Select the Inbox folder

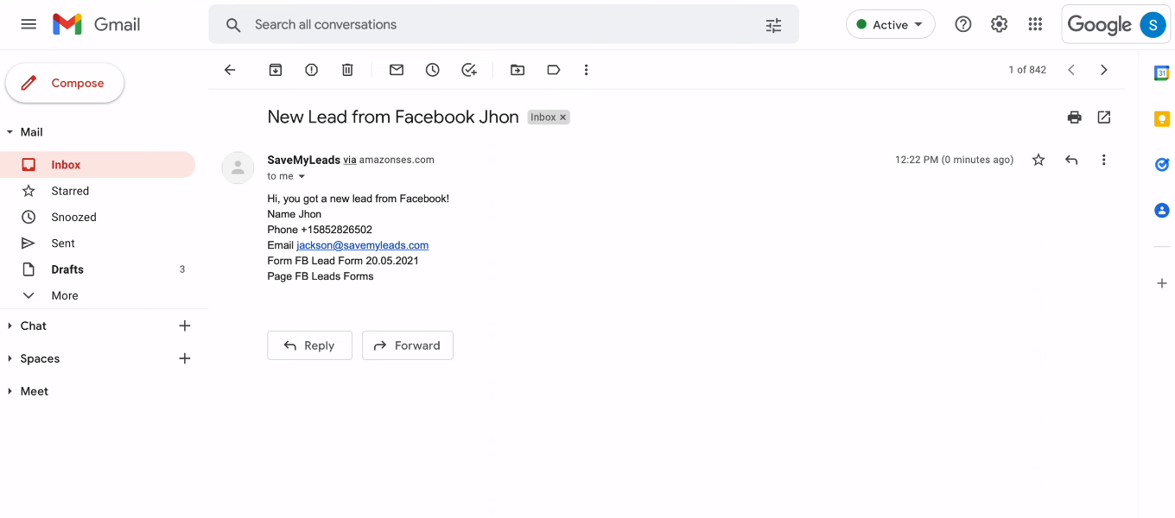(x=98, y=165)
